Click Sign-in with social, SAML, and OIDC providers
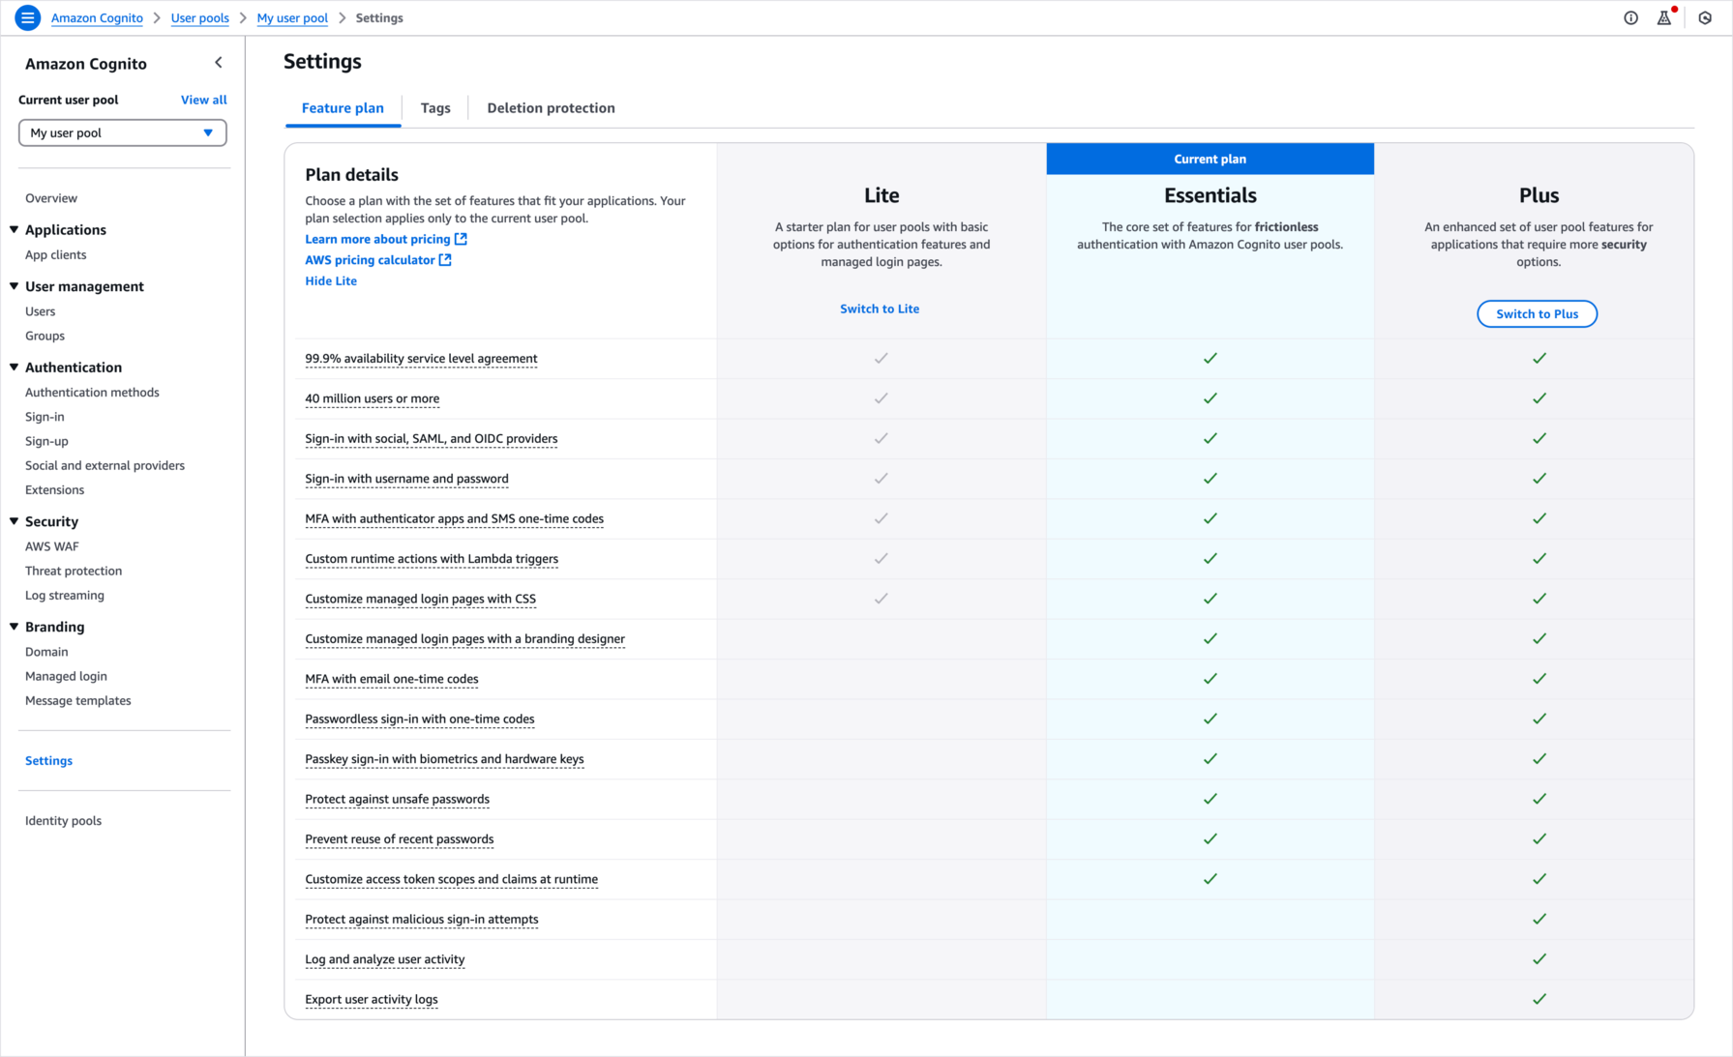The image size is (1733, 1057). (432, 439)
